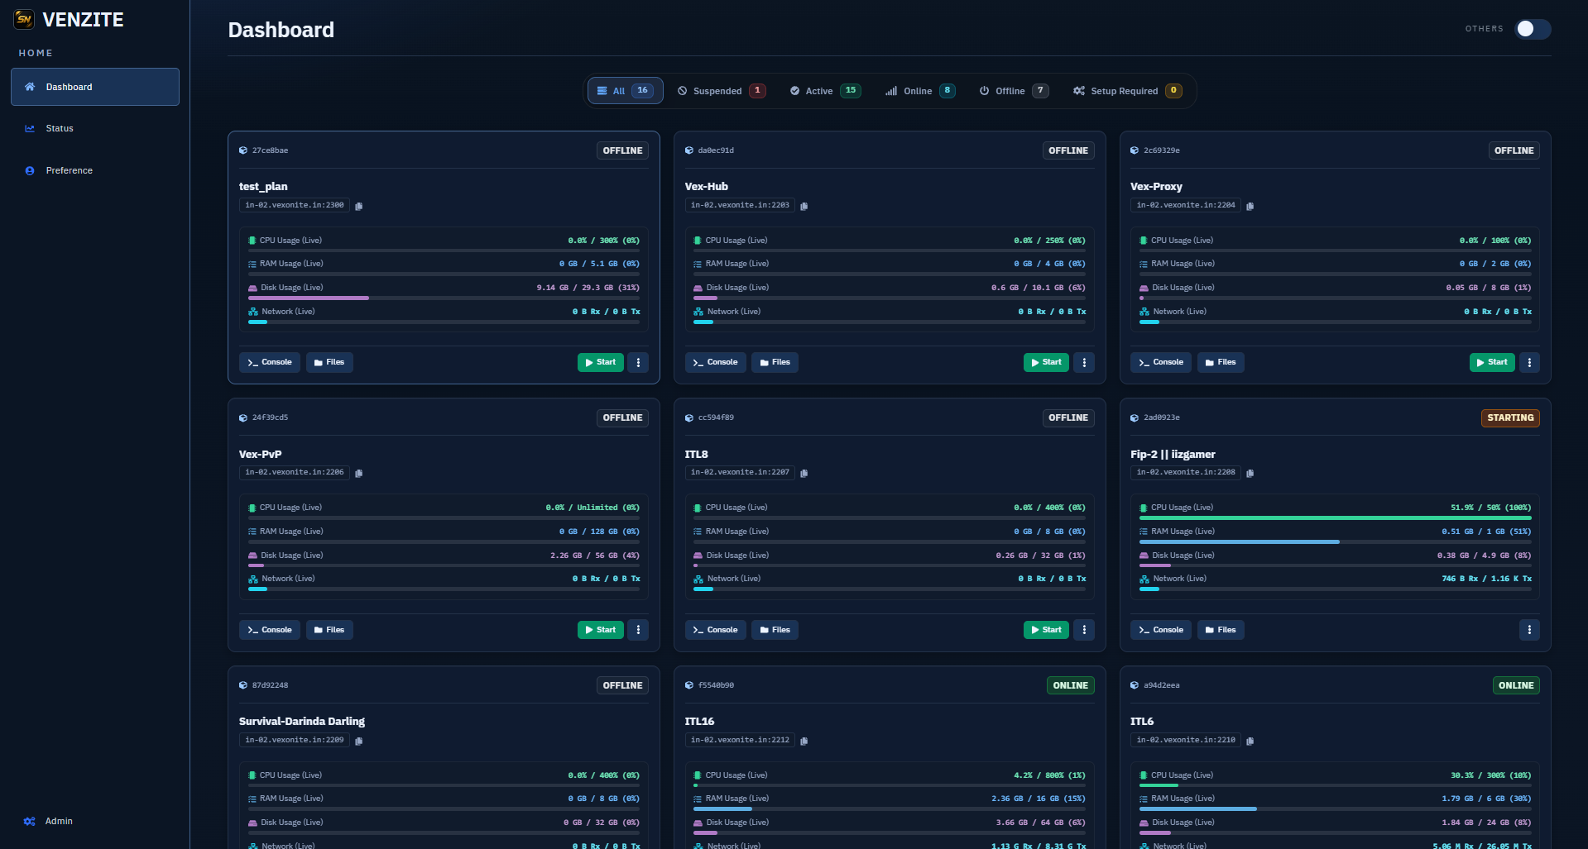
Task: Click ITL16 ONLINE status badge
Action: [1070, 685]
